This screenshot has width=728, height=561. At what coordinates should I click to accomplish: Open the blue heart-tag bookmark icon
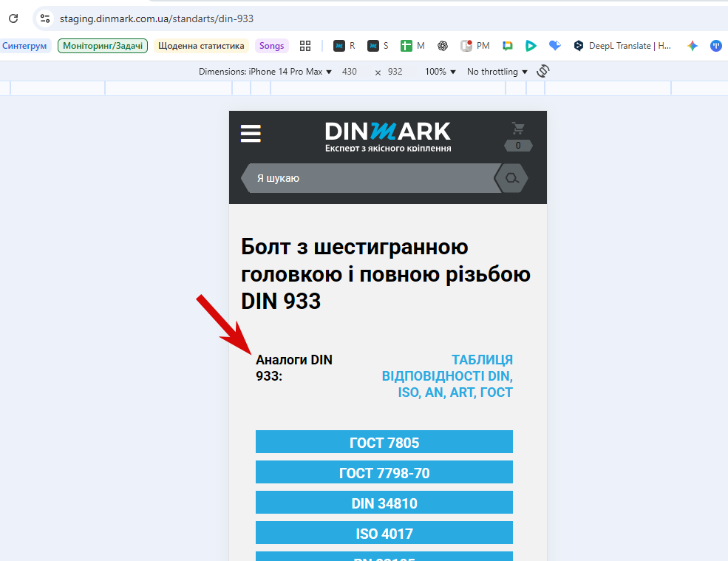(555, 46)
